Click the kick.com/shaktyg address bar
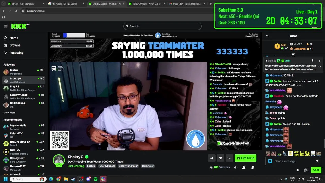Viewport: 325px width, 183px height. click(36, 11)
